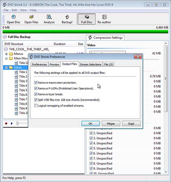Cancel the dialog with Mégse
The height and width of the screenshot is (182, 171).
pos(111,123)
